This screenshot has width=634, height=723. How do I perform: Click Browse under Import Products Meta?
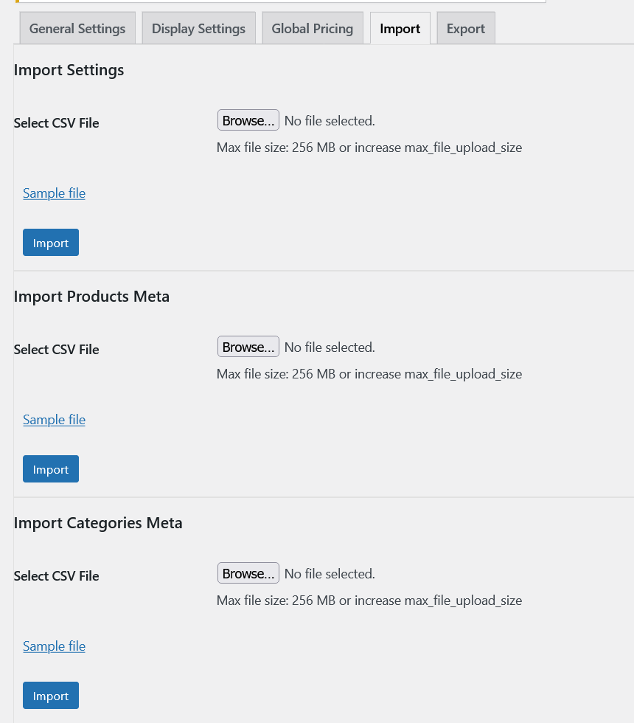pyautogui.click(x=248, y=347)
